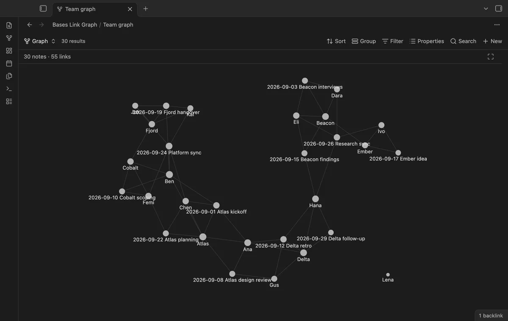Click the Cobalt node
Viewport: 508px width, 321px height.
(x=130, y=161)
